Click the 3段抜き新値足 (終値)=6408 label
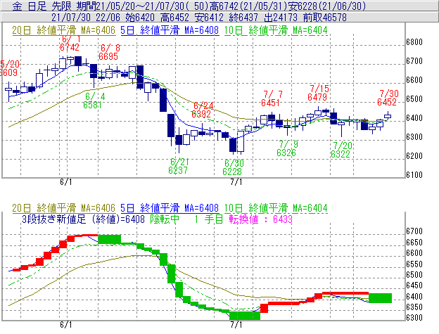The height and width of the screenshot is (334, 439). (83, 219)
